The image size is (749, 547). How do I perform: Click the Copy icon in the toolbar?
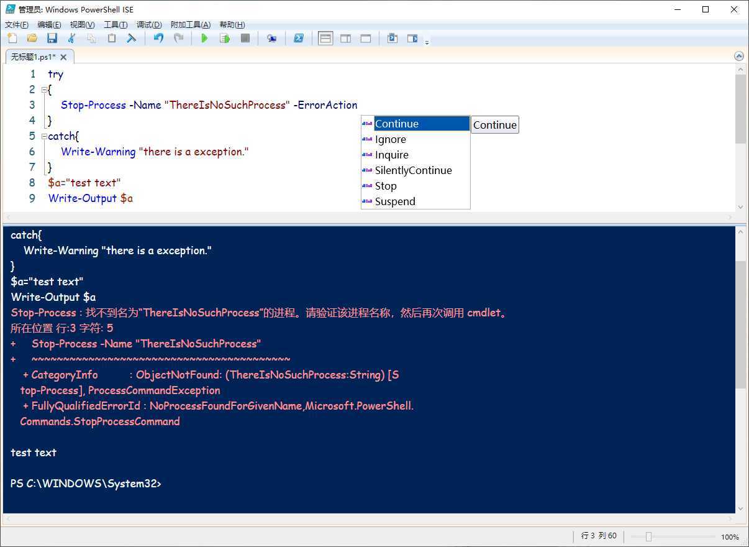pos(91,39)
